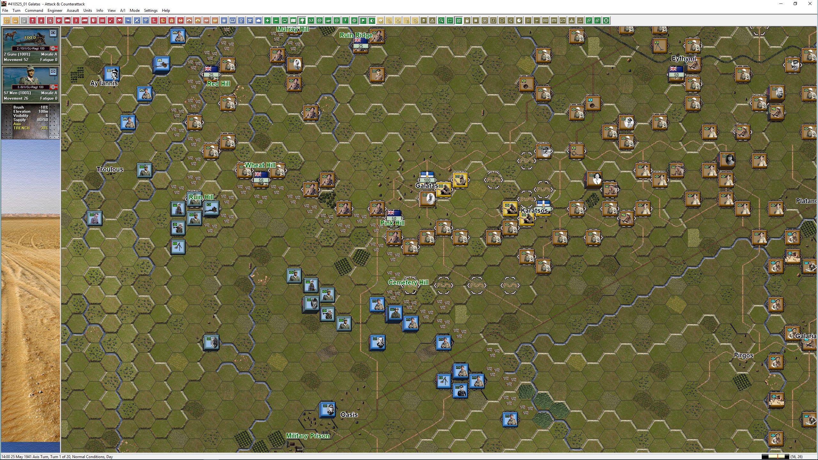Click the blue cloud weather icon
818x460 pixels.
click(259, 21)
